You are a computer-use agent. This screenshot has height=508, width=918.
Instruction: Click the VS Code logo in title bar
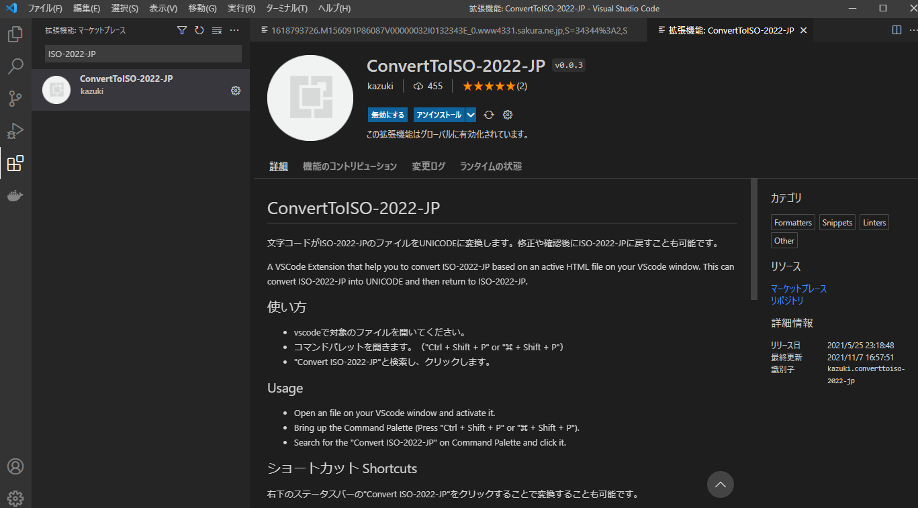tap(11, 8)
